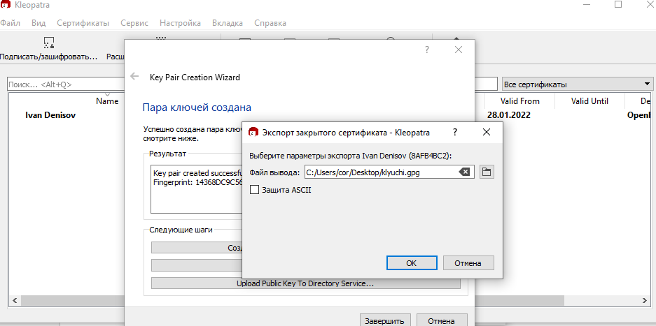Click the Key pair created result text
656x326 pixels.
[197, 173]
